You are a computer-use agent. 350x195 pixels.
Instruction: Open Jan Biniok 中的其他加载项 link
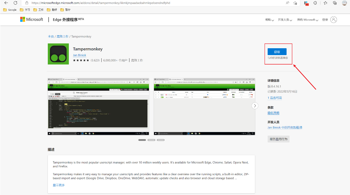[x=285, y=127]
